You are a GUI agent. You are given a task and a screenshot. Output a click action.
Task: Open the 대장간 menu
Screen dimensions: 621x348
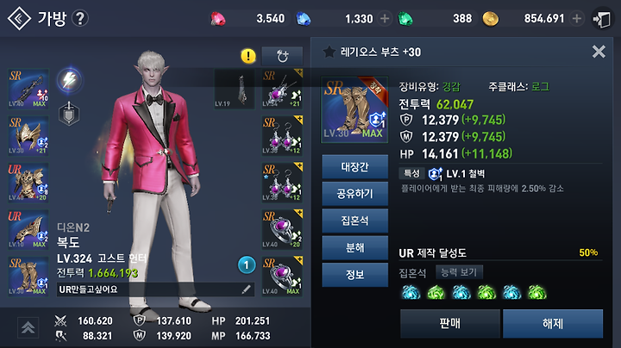click(x=354, y=167)
